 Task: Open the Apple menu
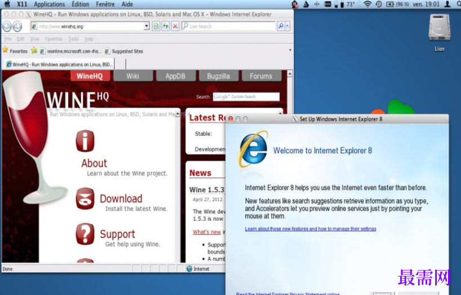(7, 4)
